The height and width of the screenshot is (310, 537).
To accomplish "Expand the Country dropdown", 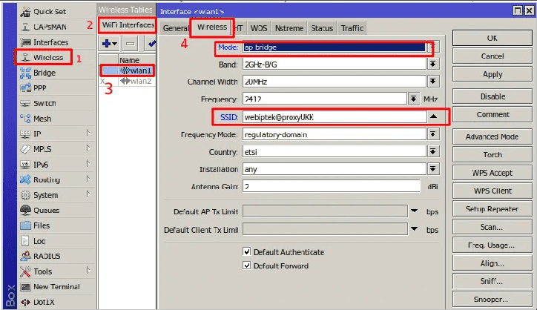I will click(434, 152).
